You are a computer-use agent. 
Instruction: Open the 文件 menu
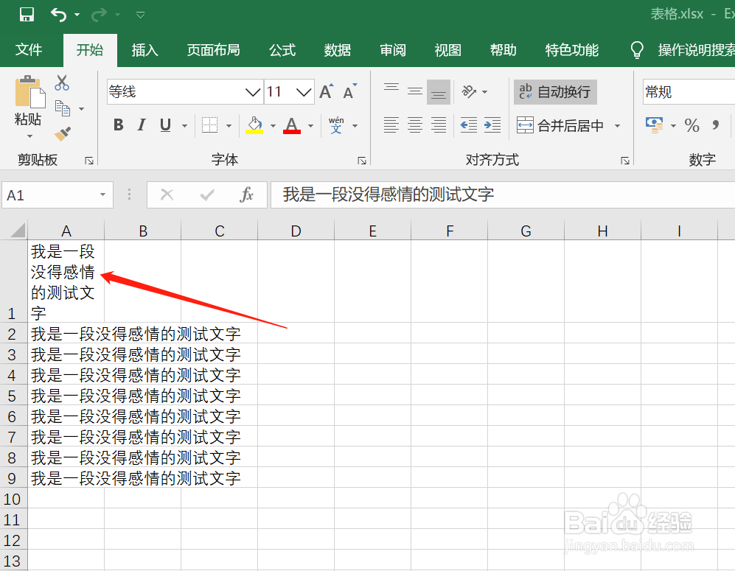pyautogui.click(x=29, y=50)
